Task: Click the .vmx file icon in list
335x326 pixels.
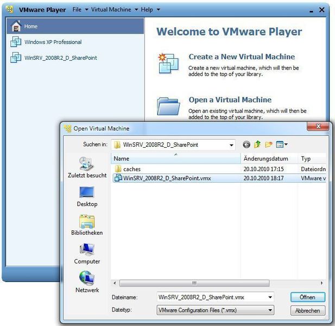Action: [118, 178]
